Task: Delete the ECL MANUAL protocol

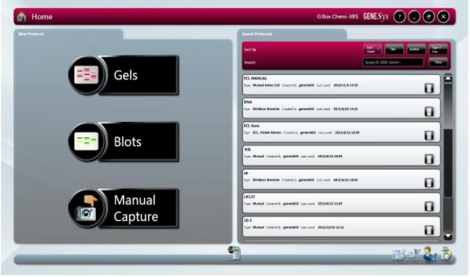Action: (x=429, y=88)
